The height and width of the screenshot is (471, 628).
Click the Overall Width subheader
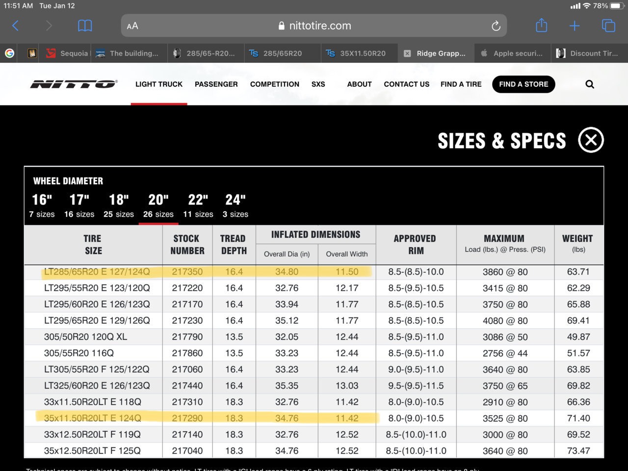[347, 254]
